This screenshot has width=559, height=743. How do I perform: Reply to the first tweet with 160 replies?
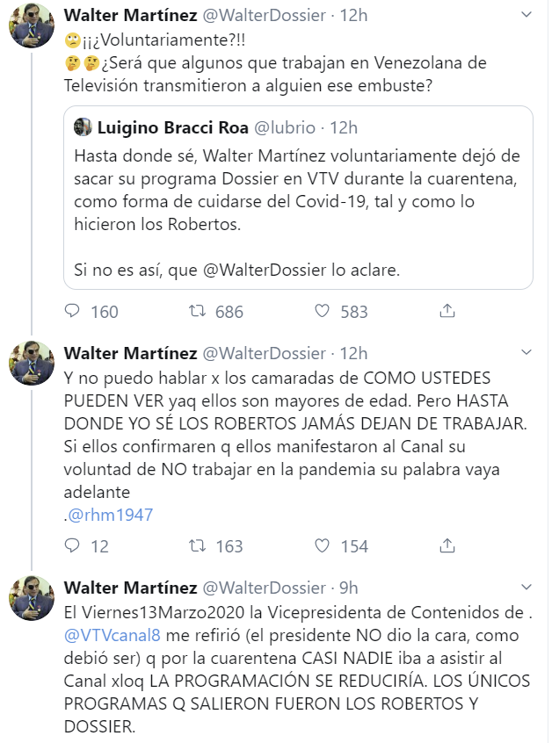click(x=73, y=311)
